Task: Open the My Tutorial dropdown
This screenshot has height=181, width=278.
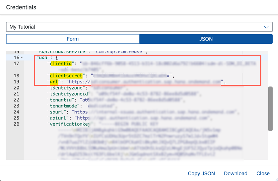Action: click(x=139, y=27)
